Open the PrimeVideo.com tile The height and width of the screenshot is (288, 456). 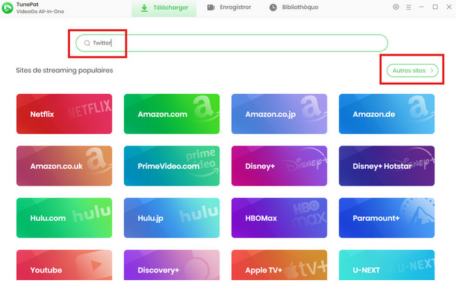(x=171, y=166)
